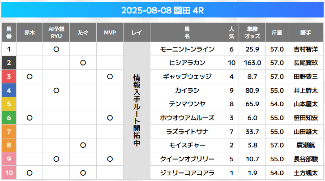Click MVP circle mark on ホウオウアムルーズ row

click(110, 118)
